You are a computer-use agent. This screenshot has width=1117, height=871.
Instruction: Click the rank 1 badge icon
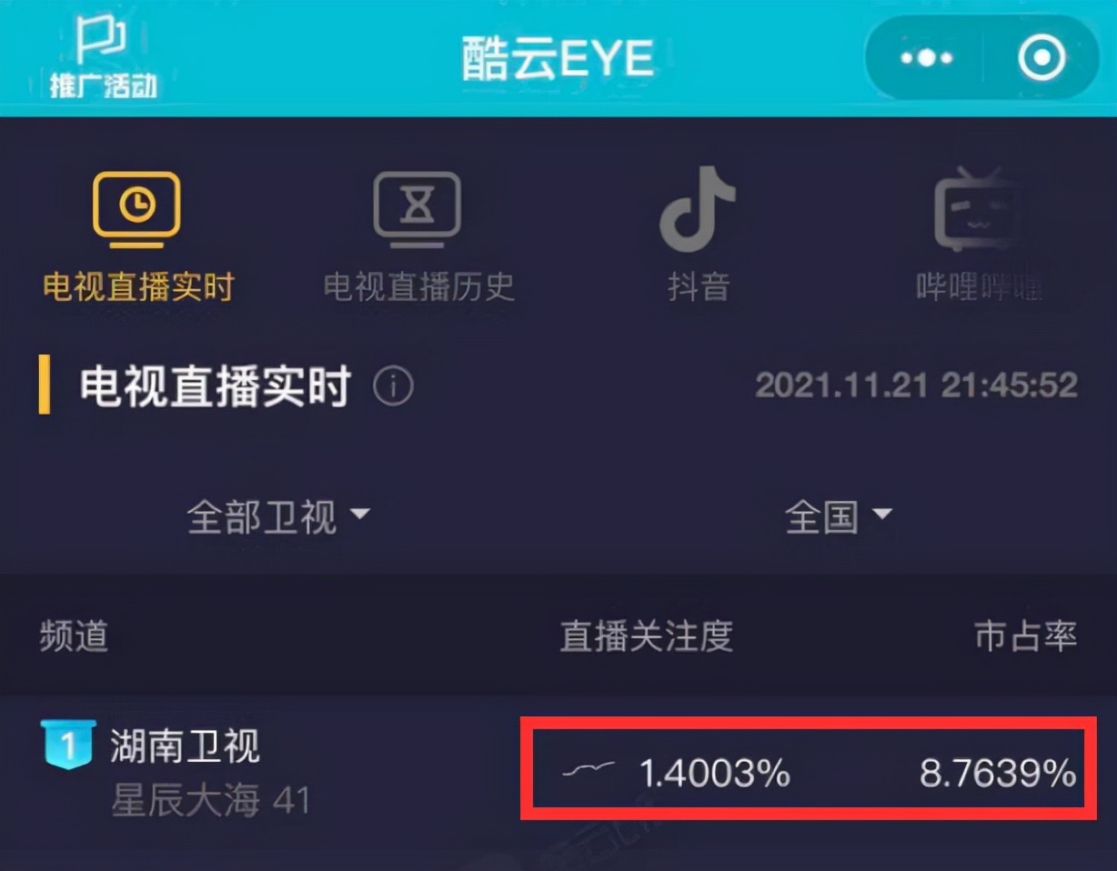pyautogui.click(x=68, y=744)
